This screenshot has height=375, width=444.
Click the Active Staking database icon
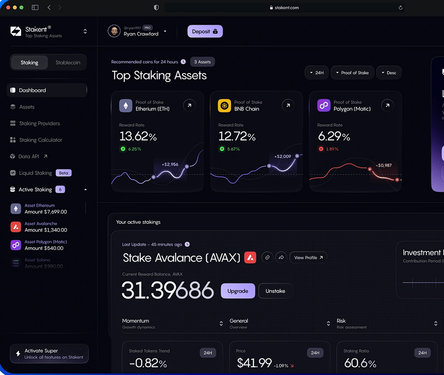point(12,189)
